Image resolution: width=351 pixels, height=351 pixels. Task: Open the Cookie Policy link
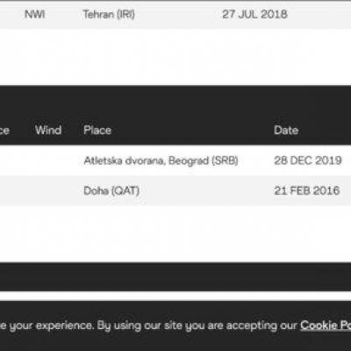click(326, 326)
